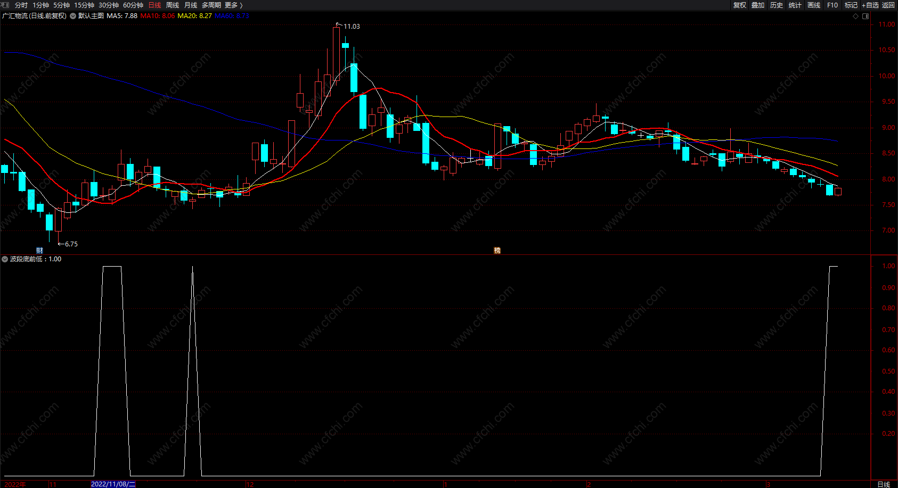The height and width of the screenshot is (488, 898).
Task: Click the 返回 back button
Action: [x=888, y=5]
